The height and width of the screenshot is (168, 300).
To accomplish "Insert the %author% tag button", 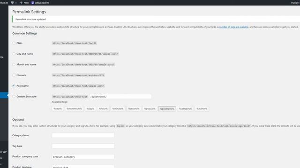I will [x=202, y=109].
